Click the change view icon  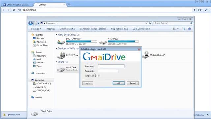[x=174, y=29]
